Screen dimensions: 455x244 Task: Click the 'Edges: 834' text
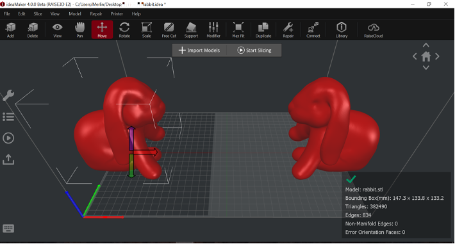[358, 215]
